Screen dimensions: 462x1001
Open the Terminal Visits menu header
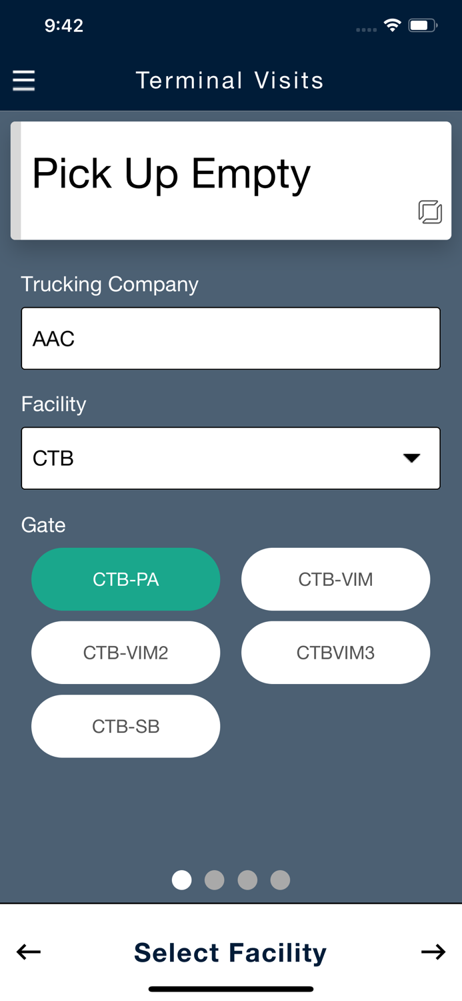coord(231,80)
